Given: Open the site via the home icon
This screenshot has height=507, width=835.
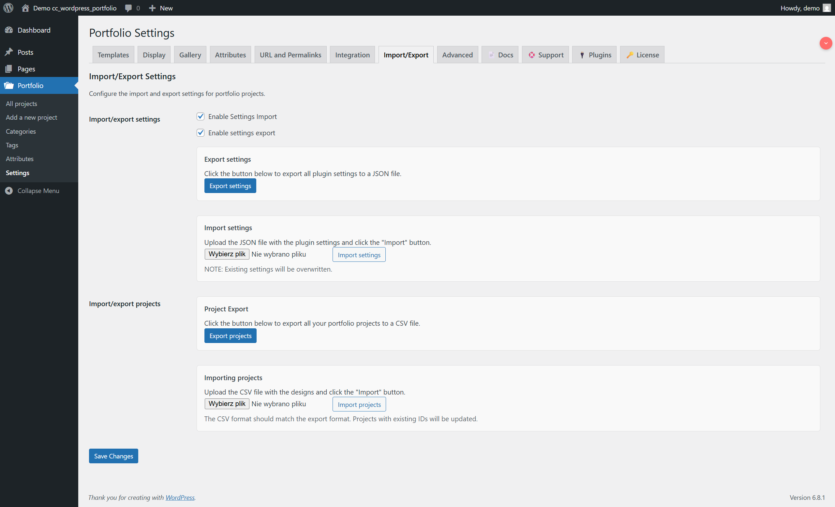Looking at the screenshot, I should point(25,8).
